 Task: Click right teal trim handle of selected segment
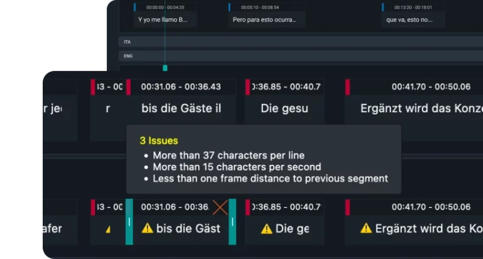click(x=232, y=221)
